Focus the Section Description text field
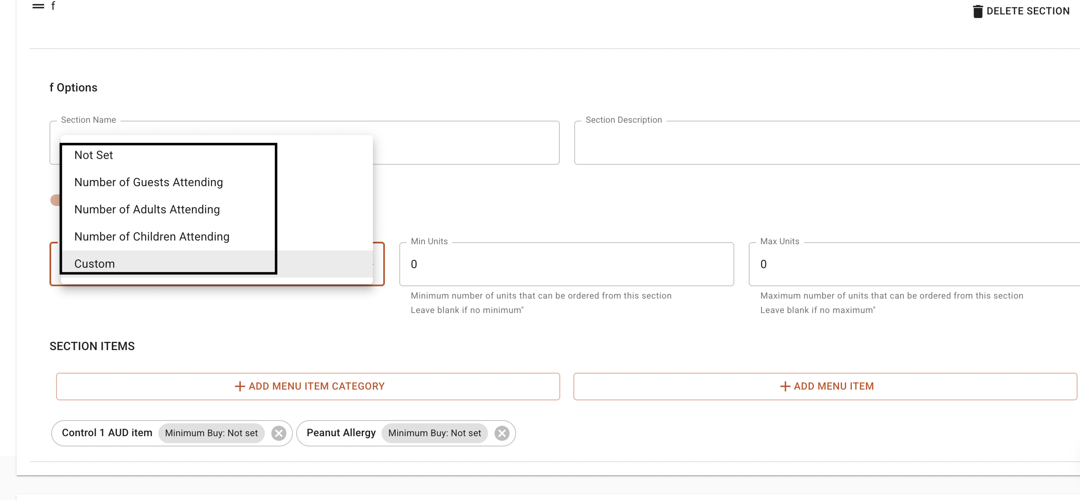 coord(826,143)
